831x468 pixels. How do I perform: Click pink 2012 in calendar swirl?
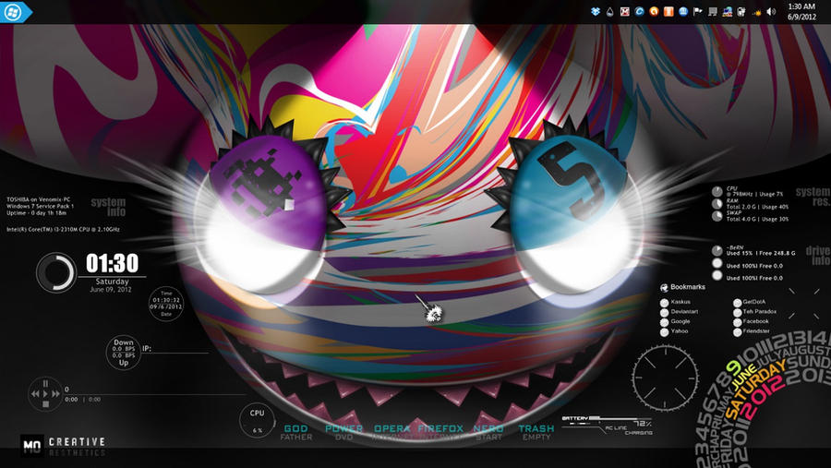point(762,399)
